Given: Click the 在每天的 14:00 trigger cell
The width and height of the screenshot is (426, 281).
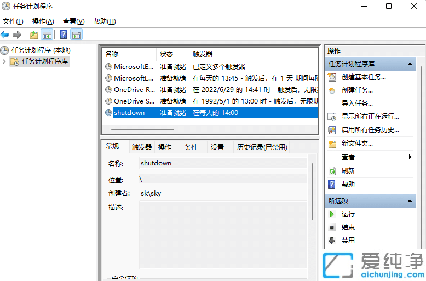Looking at the screenshot, I should point(215,112).
